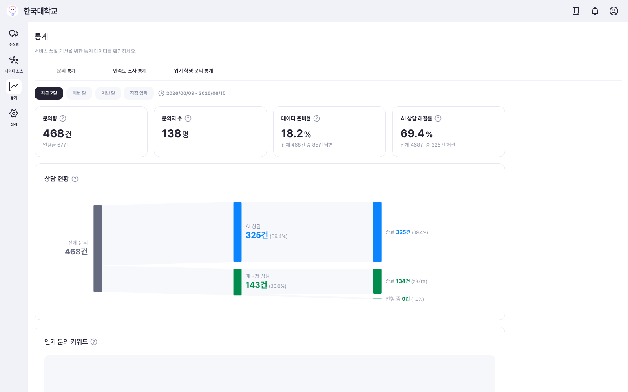Open the guide book icon in header
The height and width of the screenshot is (392, 628).
point(576,11)
